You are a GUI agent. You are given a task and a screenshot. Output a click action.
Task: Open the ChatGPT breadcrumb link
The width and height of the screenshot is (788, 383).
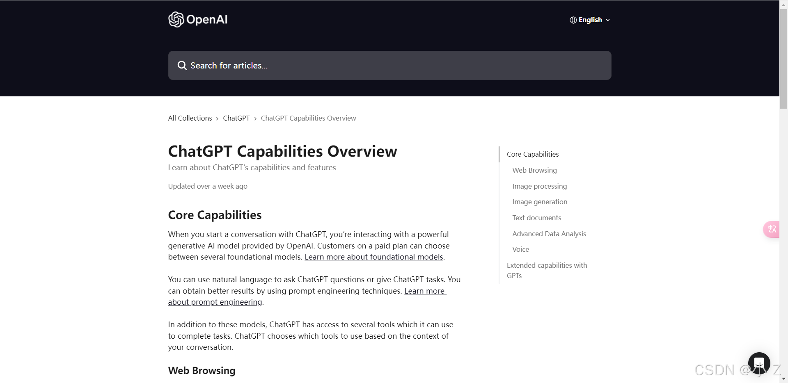coord(236,118)
